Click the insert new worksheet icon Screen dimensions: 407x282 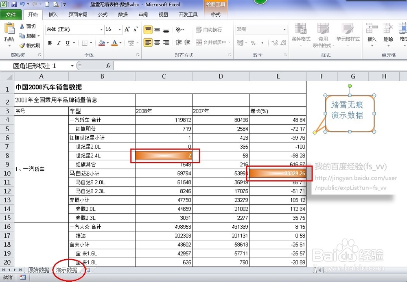88,270
